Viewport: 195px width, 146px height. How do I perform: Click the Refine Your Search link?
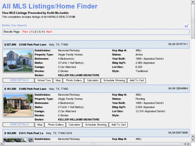pos(14,25)
